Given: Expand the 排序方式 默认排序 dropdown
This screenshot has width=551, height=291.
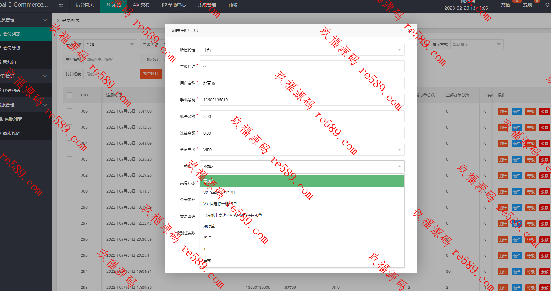Looking at the screenshot, I should pos(477,44).
